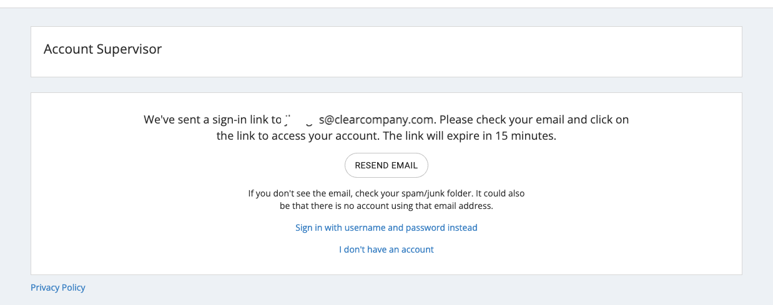Click the word "password" in the sign-in link
Image resolution: width=773 pixels, height=305 pixels.
coord(425,228)
